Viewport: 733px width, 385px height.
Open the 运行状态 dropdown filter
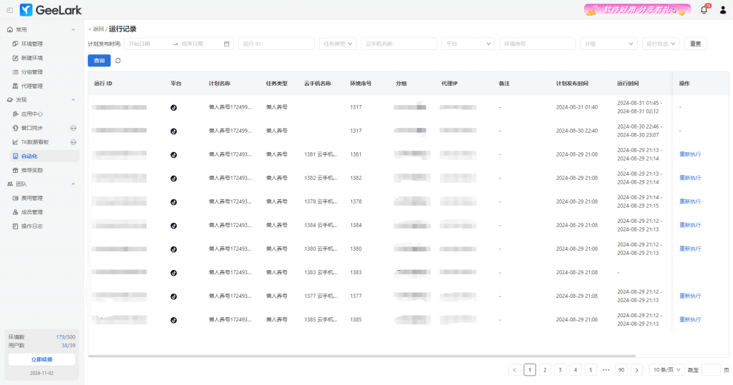(x=660, y=44)
